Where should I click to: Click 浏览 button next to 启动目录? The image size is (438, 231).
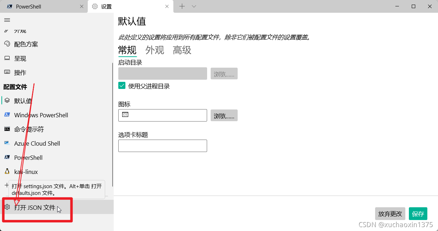pos(224,74)
